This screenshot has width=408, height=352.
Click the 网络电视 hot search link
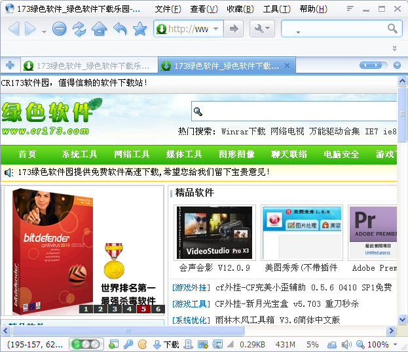coord(287,132)
